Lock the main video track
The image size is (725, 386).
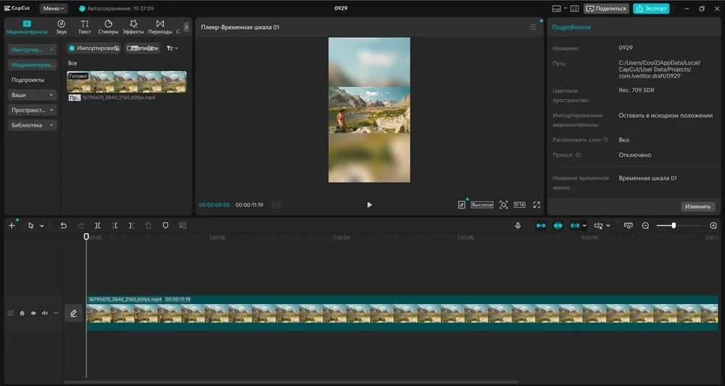click(x=22, y=313)
